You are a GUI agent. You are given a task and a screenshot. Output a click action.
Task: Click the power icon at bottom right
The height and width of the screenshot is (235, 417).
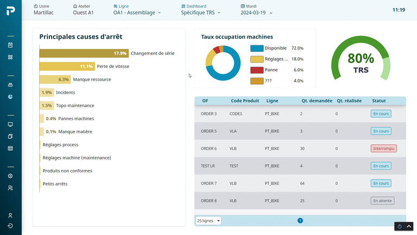click(400, 226)
